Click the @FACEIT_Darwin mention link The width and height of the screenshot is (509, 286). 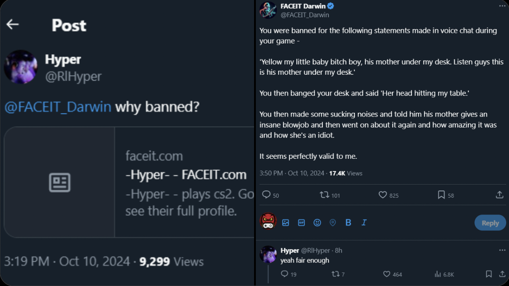[58, 107]
